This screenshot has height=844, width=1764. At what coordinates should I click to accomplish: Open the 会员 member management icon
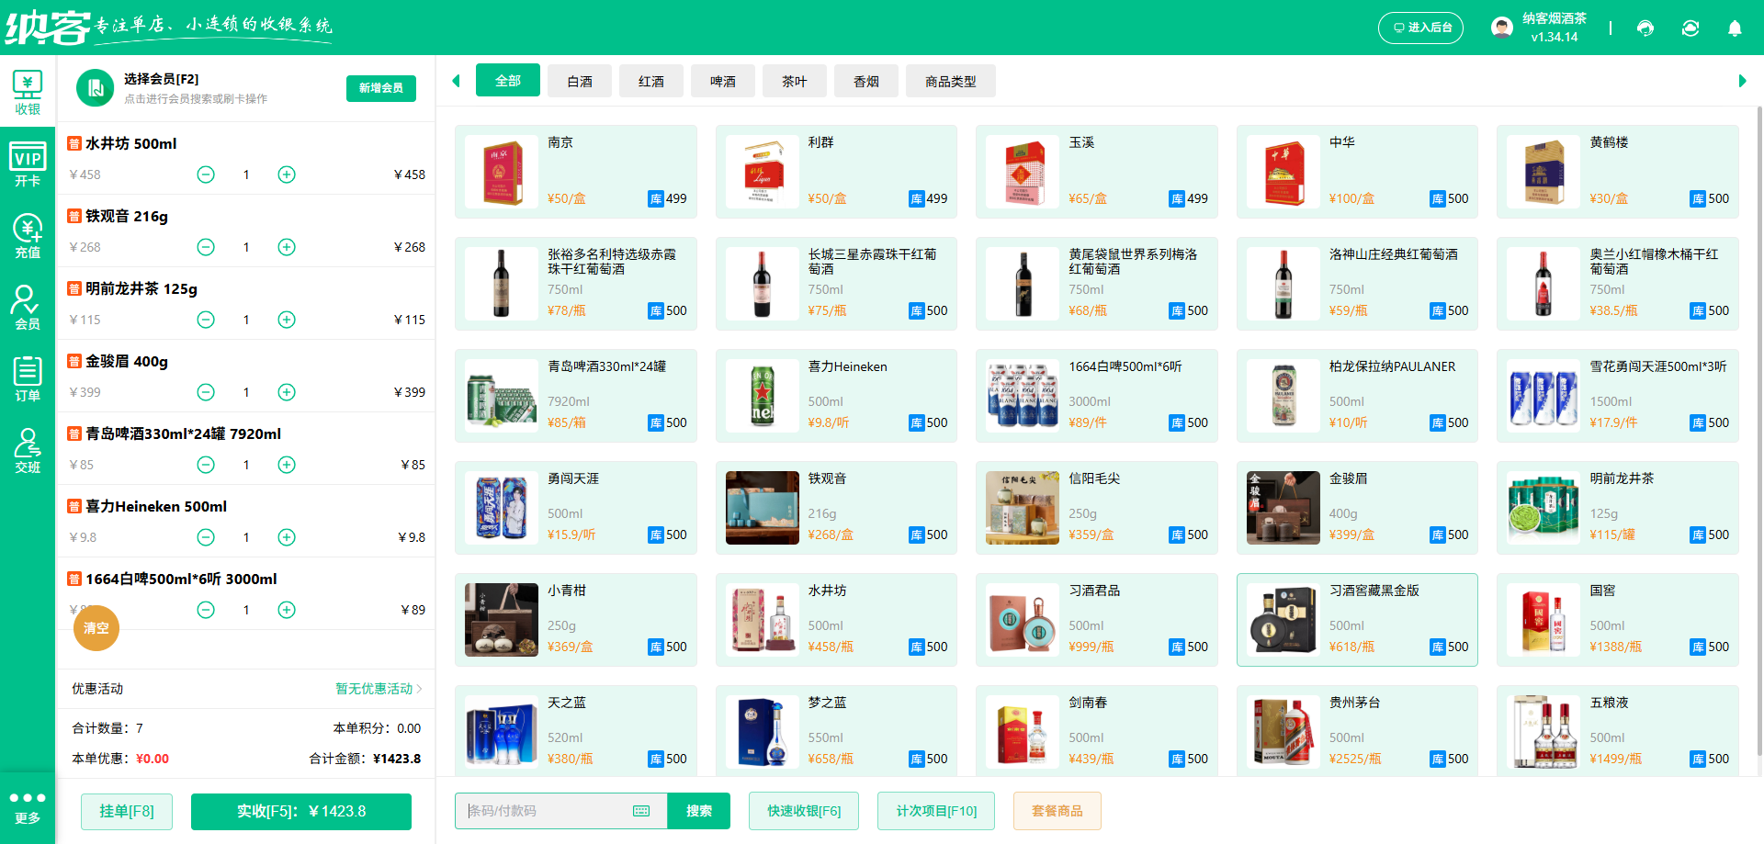pos(28,306)
